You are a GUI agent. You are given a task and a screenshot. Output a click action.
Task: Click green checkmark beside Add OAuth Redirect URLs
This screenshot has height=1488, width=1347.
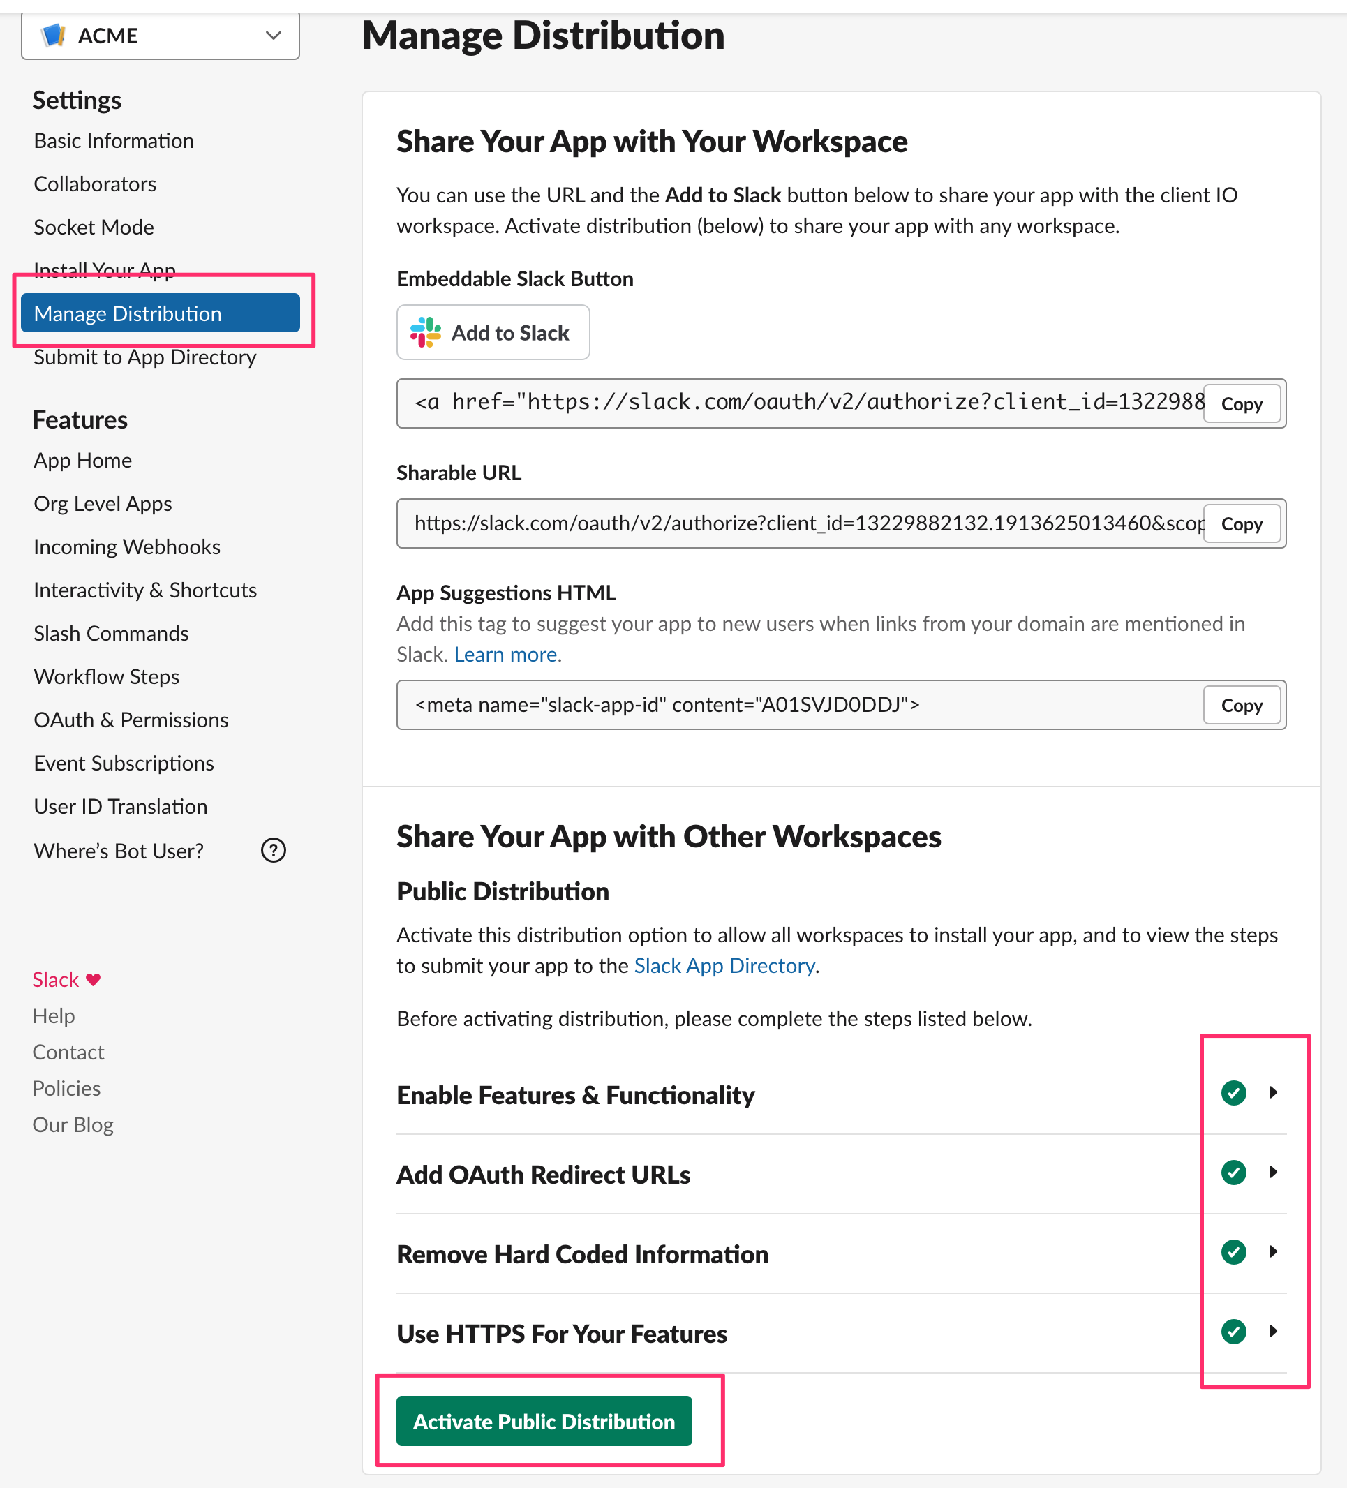tap(1233, 1172)
